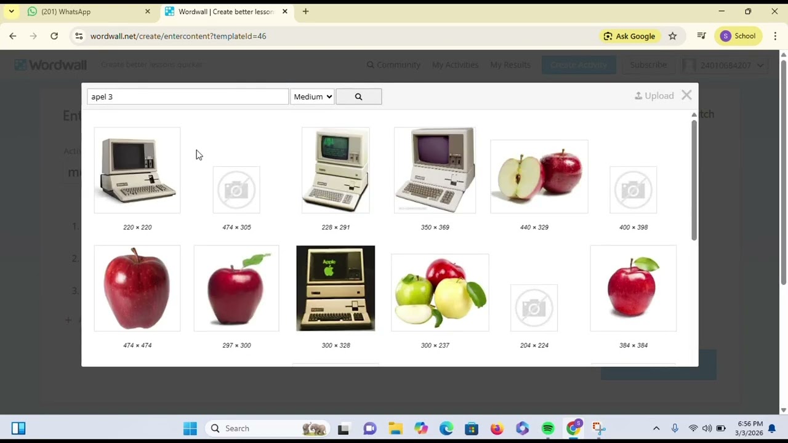
Task: Open Microsoft Edge from the taskbar
Action: tap(446, 428)
